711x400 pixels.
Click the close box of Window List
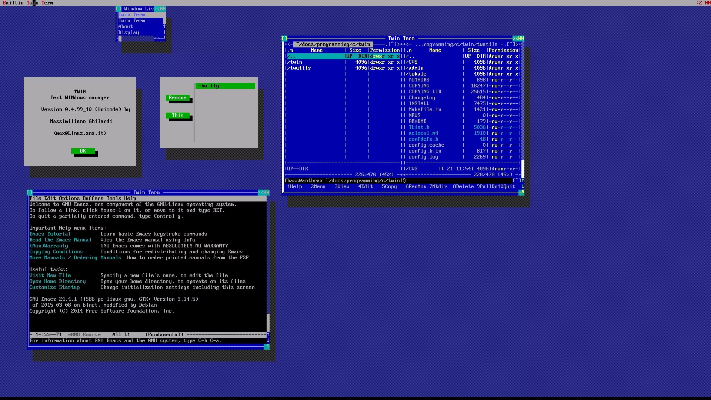tap(118, 9)
